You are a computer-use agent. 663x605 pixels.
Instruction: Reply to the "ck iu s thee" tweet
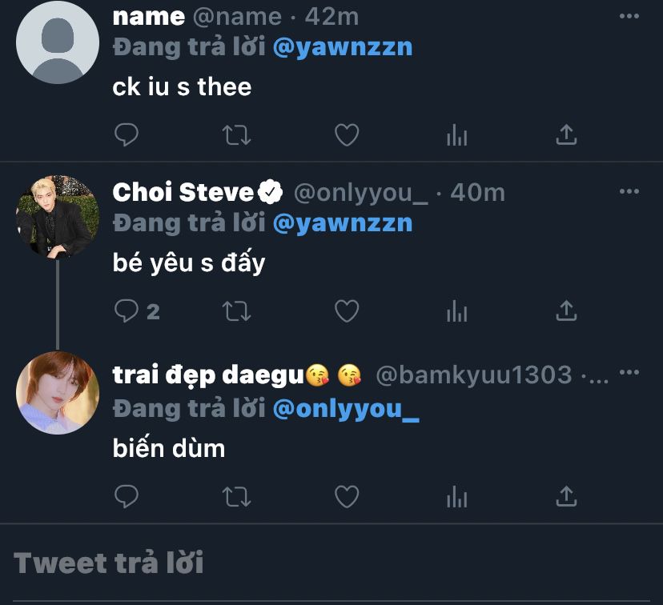(x=127, y=134)
